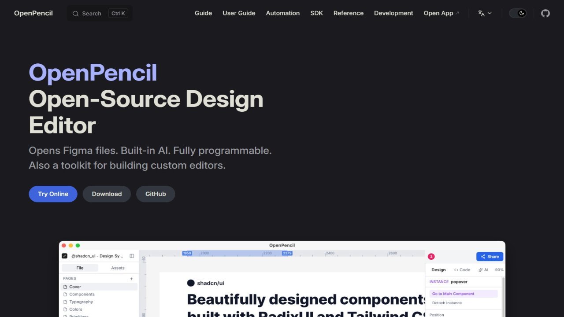
Task: Open the language translation dropdown
Action: pyautogui.click(x=485, y=13)
